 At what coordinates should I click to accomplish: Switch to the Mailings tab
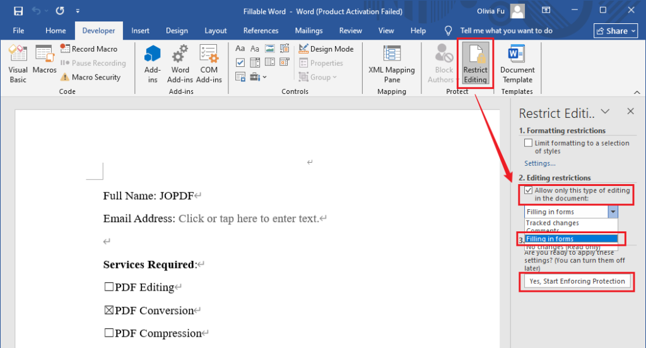[x=308, y=31]
